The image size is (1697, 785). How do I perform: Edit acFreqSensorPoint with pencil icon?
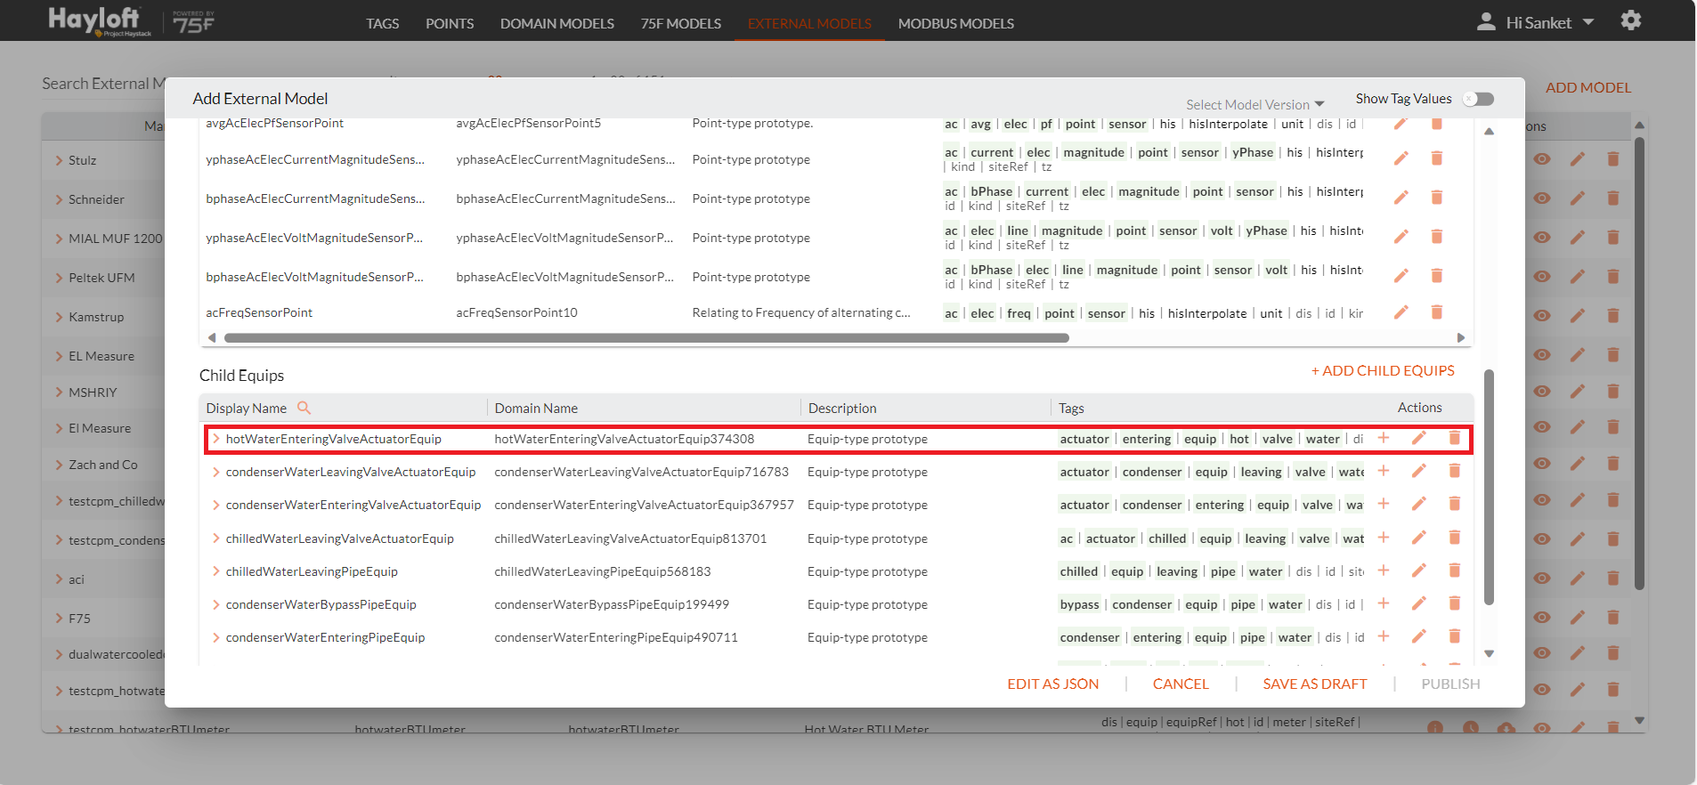point(1401,312)
